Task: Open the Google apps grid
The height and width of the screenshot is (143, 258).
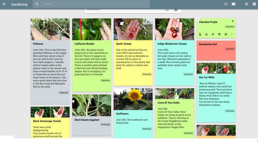Action: pyautogui.click(x=246, y=4)
